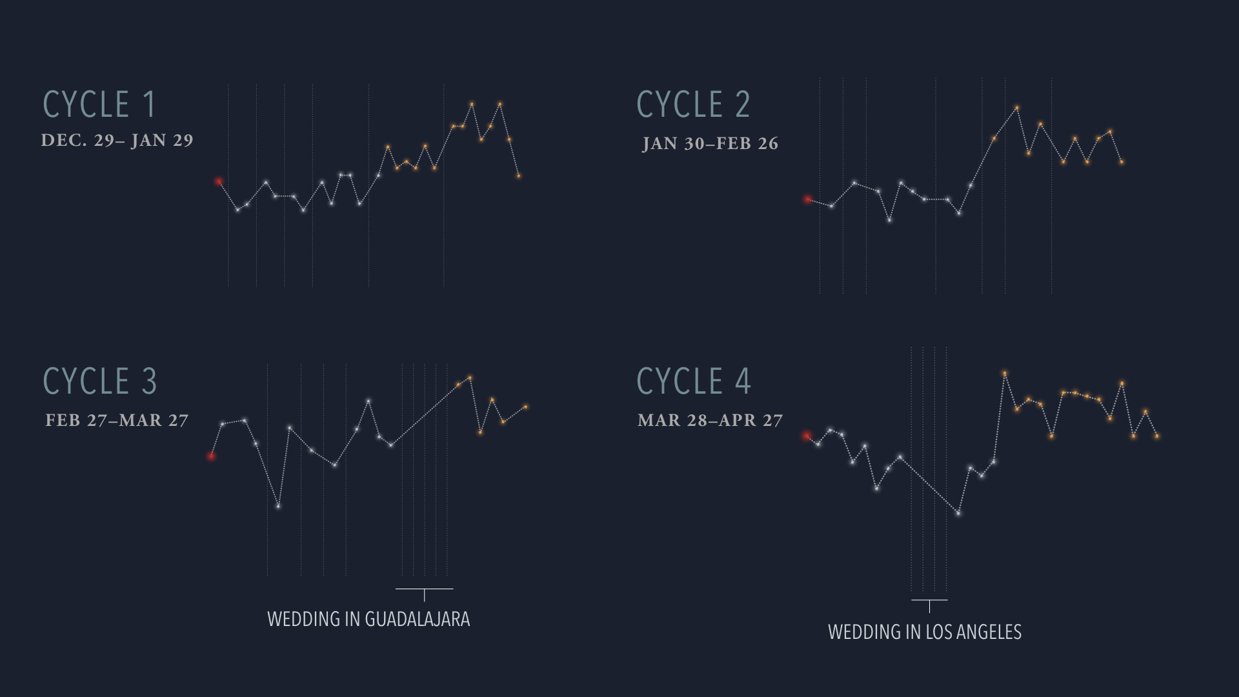The height and width of the screenshot is (697, 1239).
Task: Click the Cycle 1 start point marker
Action: (218, 181)
